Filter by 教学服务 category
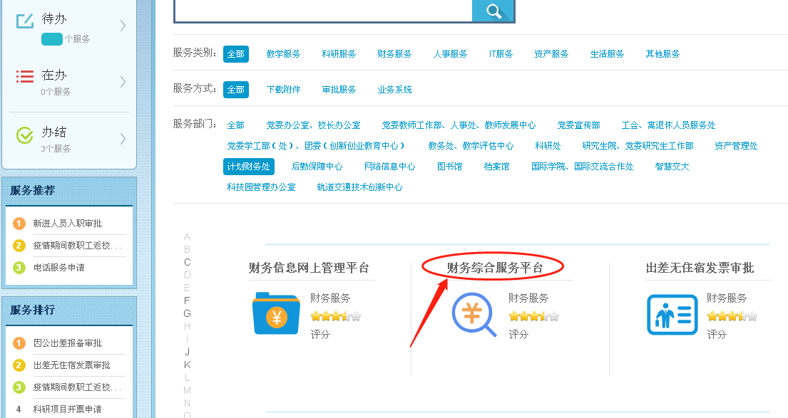This screenshot has width=788, height=418. click(x=283, y=53)
